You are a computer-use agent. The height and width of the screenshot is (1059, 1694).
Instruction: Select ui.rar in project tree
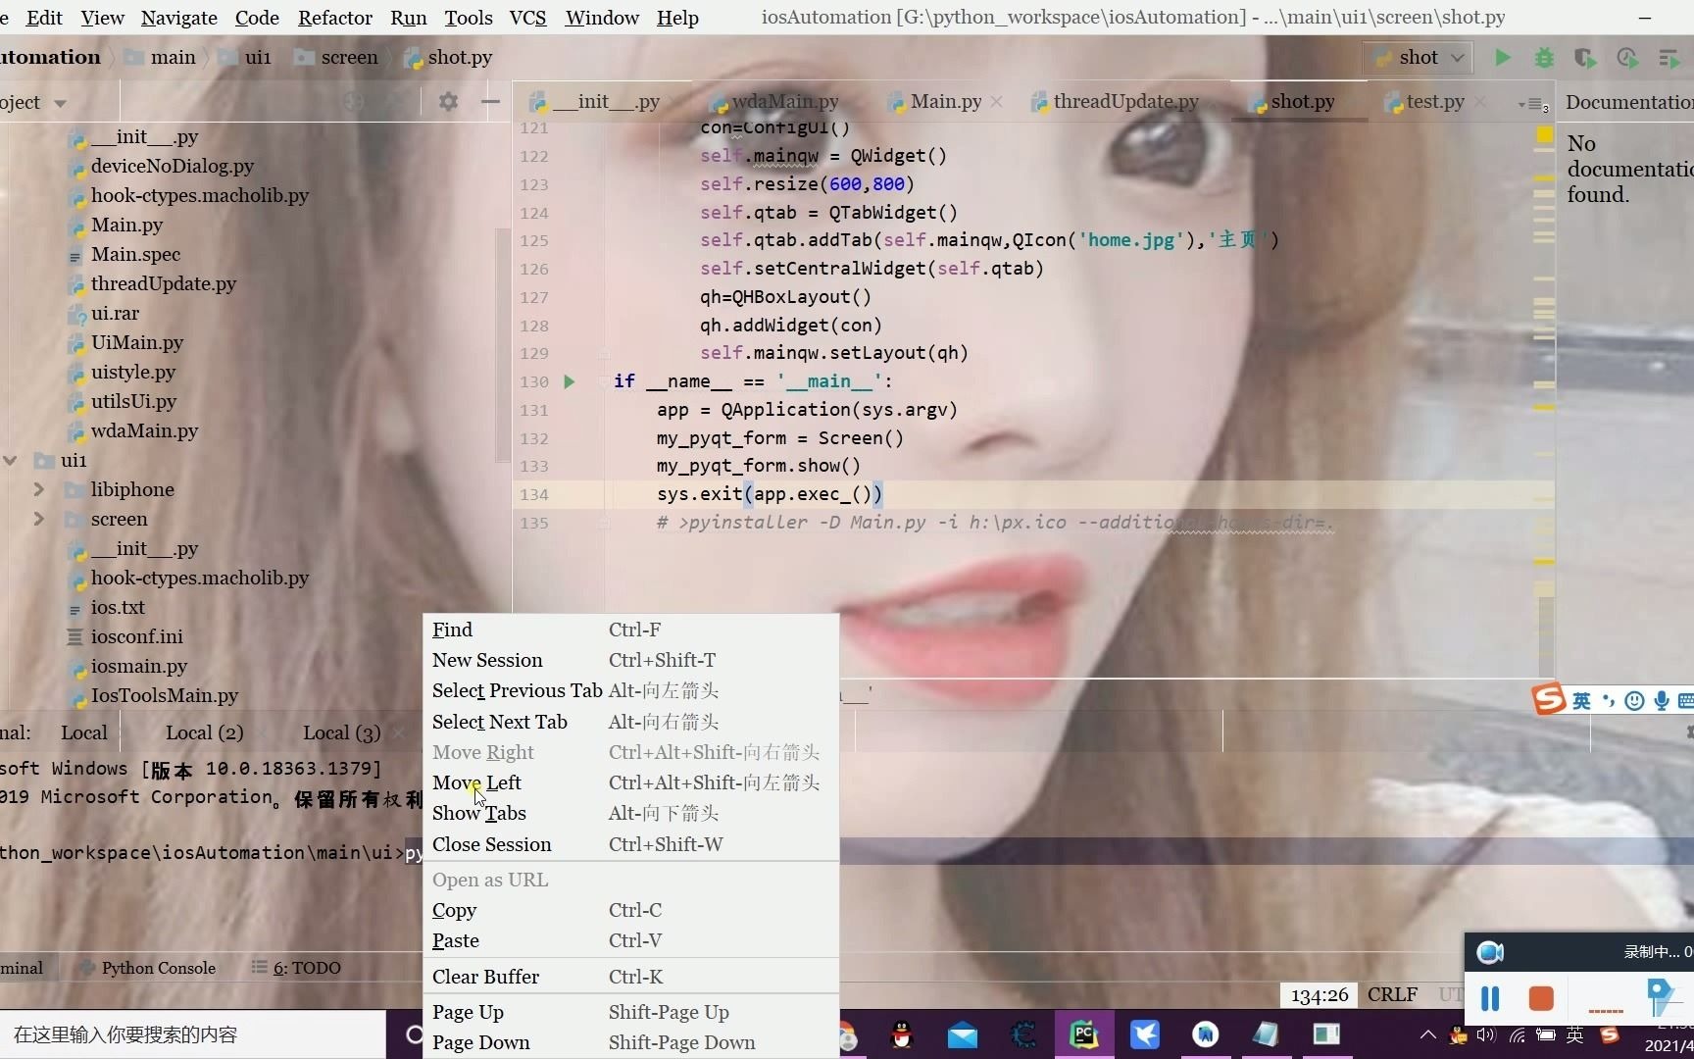pos(115,313)
